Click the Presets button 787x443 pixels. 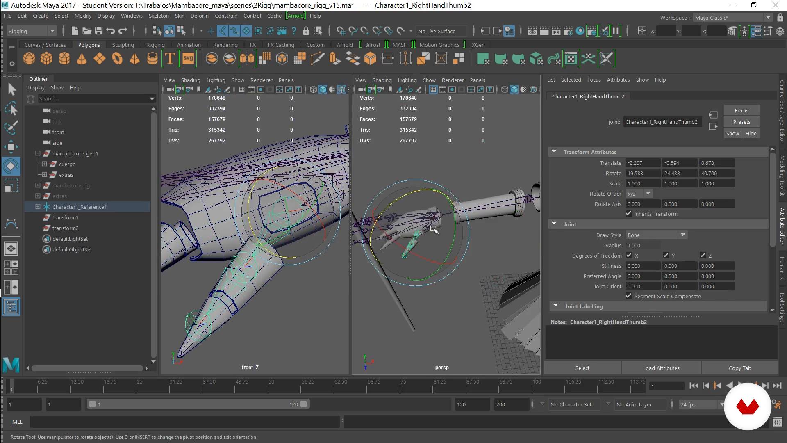[742, 122]
